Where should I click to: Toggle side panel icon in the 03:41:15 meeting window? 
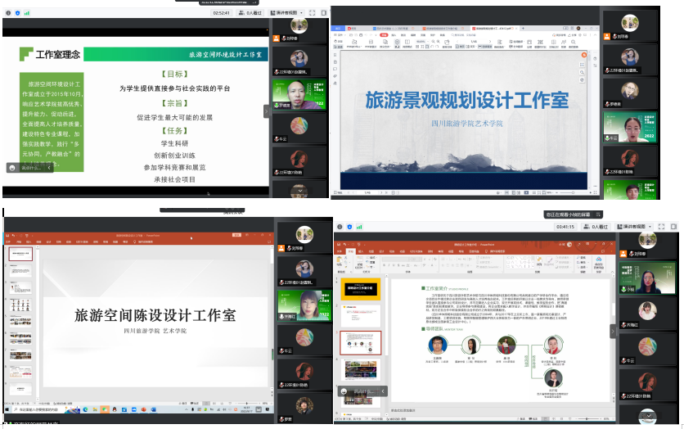coord(673,227)
